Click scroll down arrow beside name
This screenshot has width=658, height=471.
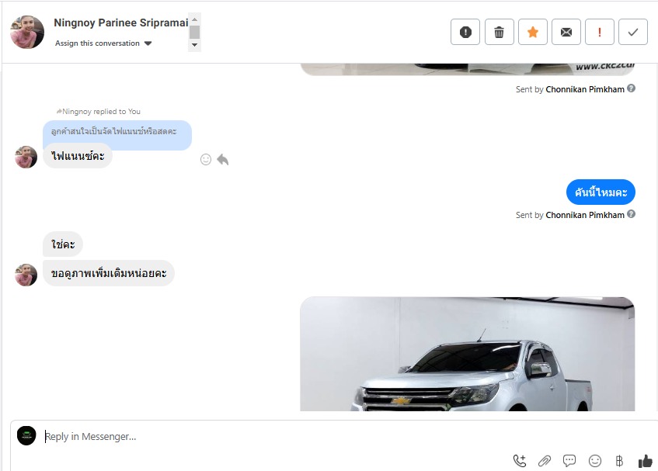pyautogui.click(x=194, y=45)
